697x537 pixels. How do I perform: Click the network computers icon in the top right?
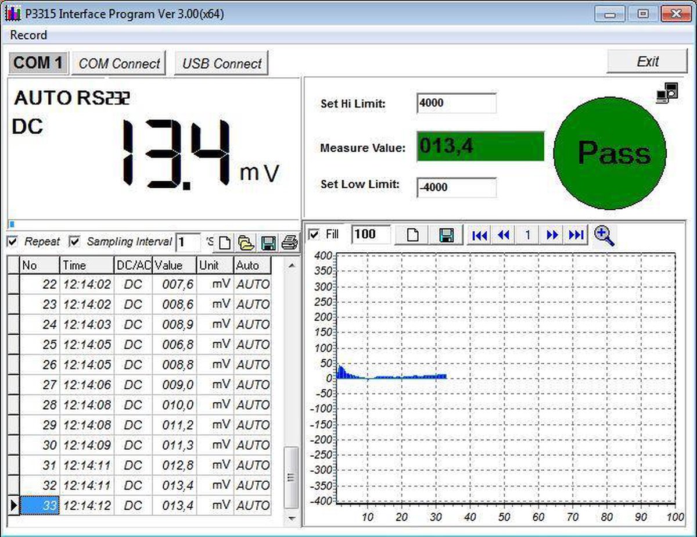pyautogui.click(x=667, y=93)
